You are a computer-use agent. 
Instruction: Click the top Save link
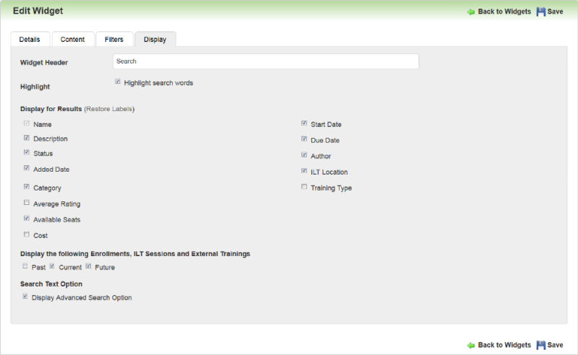[x=555, y=12]
